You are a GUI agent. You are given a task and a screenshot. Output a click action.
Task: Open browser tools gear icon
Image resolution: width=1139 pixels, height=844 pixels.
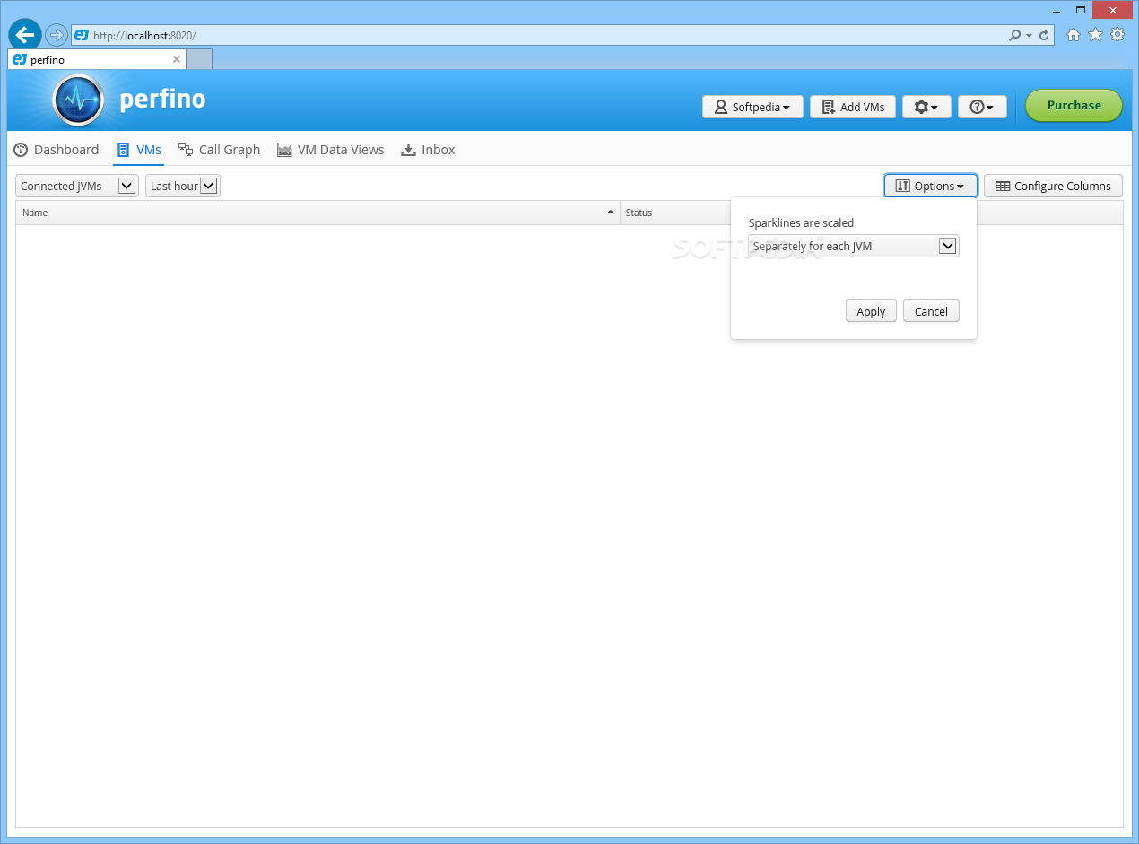tap(1117, 35)
